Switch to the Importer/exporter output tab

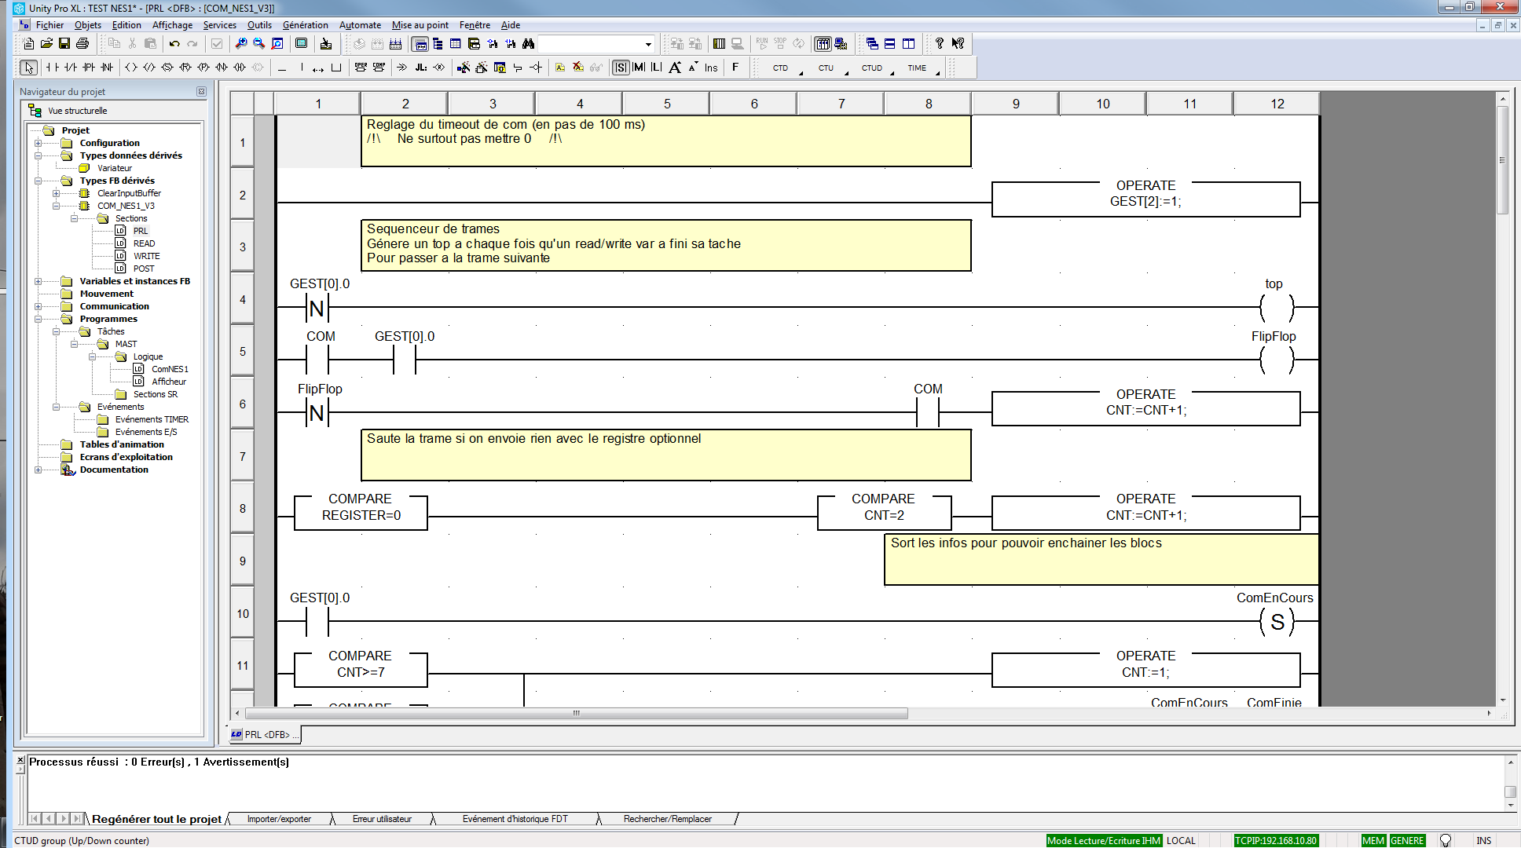click(x=279, y=819)
